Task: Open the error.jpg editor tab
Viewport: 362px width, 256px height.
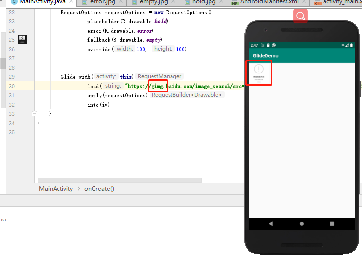Action: pyautogui.click(x=102, y=2)
